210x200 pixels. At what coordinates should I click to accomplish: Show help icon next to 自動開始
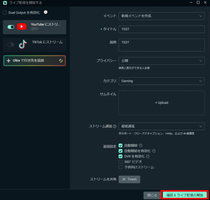pos(141,145)
